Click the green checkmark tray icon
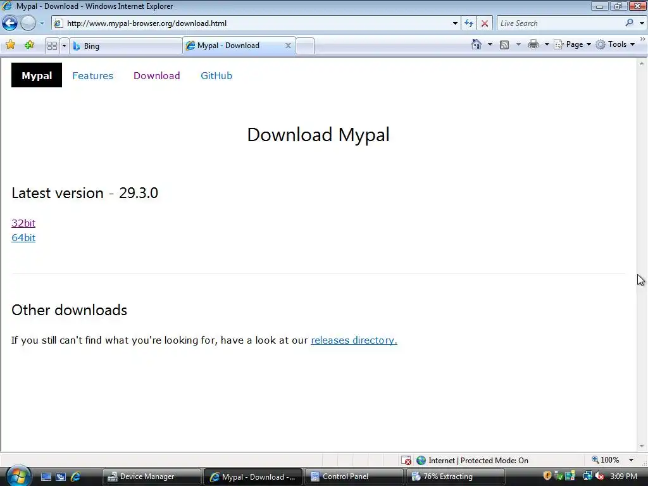648x486 pixels. click(559, 476)
